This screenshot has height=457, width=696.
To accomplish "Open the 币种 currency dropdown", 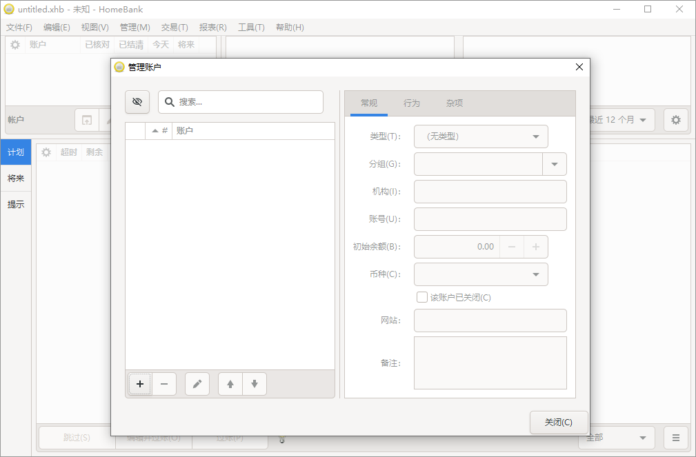I will pyautogui.click(x=480, y=274).
